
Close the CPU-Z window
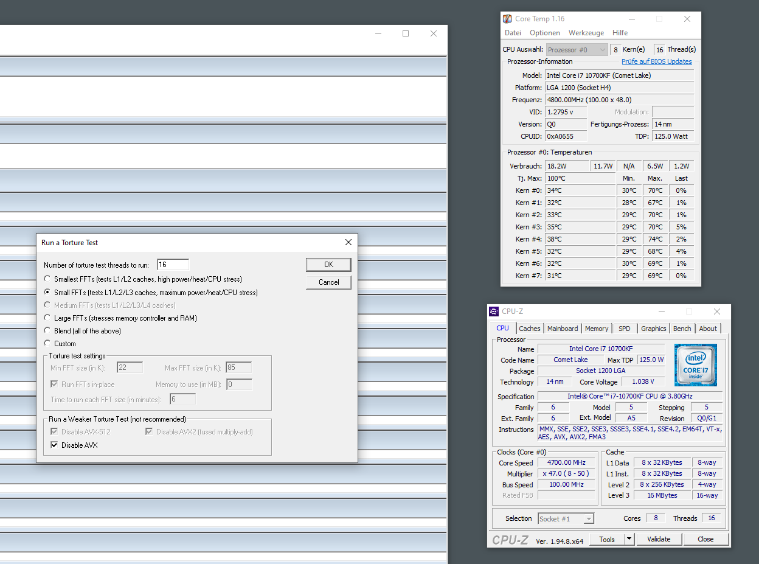(x=718, y=312)
